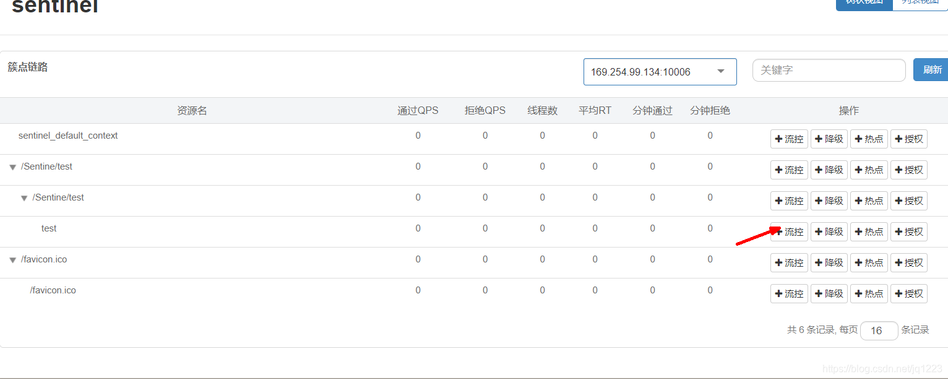
Task: Click 流控 in the child /favicon.ico row
Action: click(789, 294)
